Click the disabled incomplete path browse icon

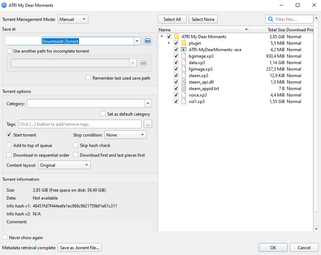(x=143, y=63)
